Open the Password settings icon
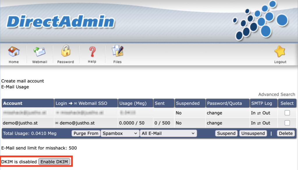Viewport: 298px width, 170px height. (x=65, y=54)
